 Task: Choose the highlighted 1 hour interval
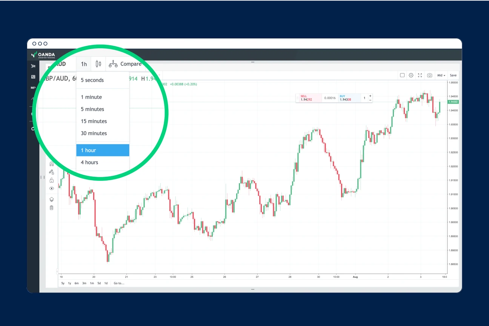click(103, 150)
